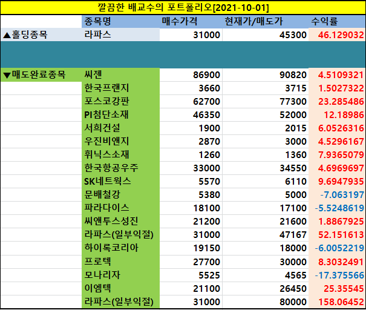The height and width of the screenshot is (310, 366).
Task: Select the negative return -6.0052219
Action: tap(337, 248)
